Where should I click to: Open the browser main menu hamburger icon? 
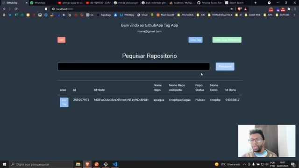click(295, 9)
